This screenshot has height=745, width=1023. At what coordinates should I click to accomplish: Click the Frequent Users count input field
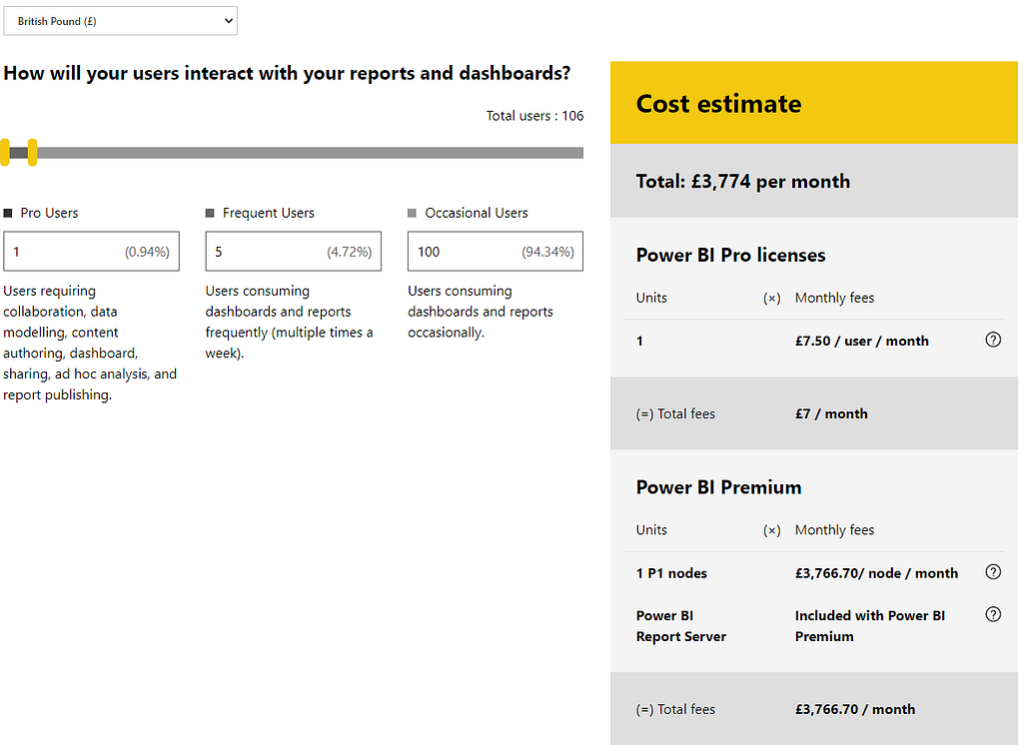point(293,251)
